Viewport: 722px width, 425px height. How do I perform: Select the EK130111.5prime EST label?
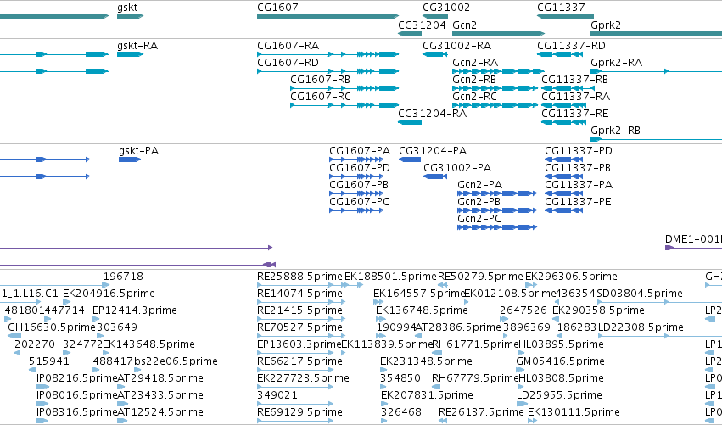point(574,412)
